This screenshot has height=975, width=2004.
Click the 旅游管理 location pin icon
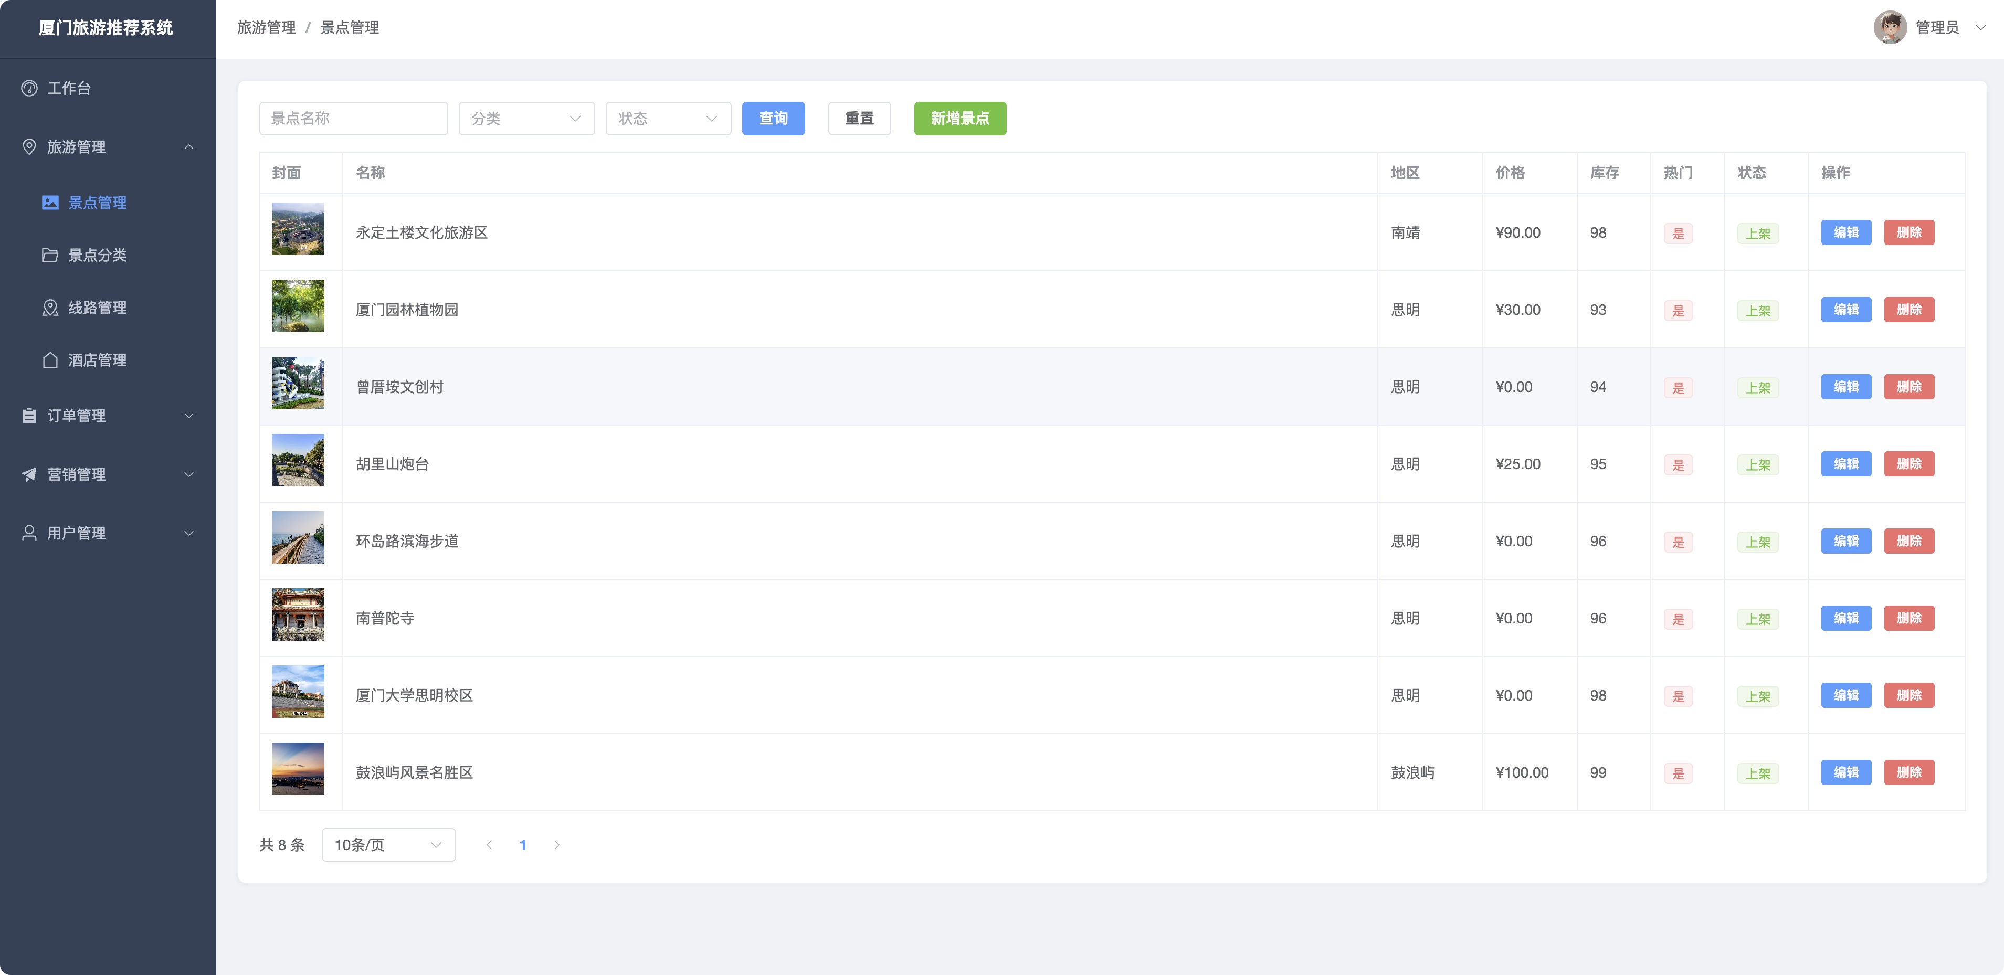point(29,147)
